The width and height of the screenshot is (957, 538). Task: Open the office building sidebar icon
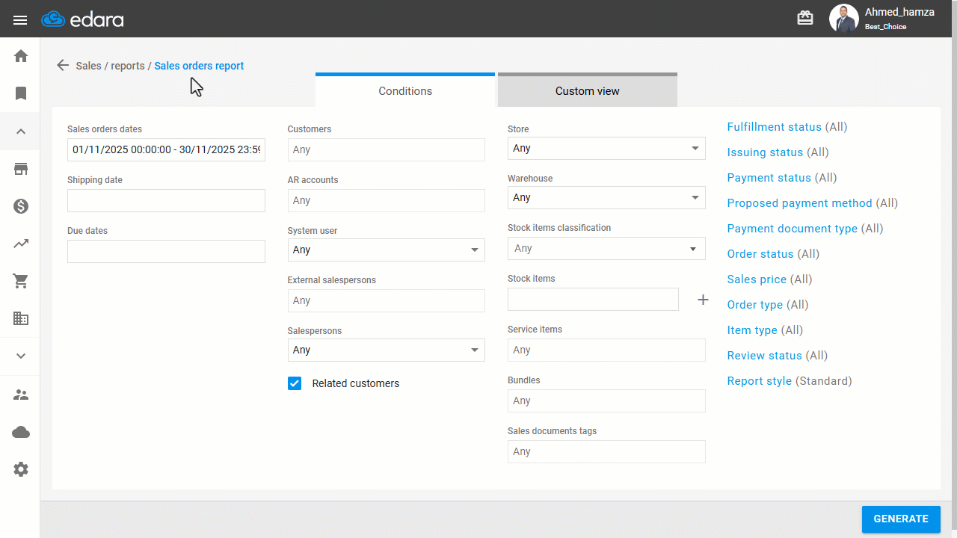click(x=21, y=318)
